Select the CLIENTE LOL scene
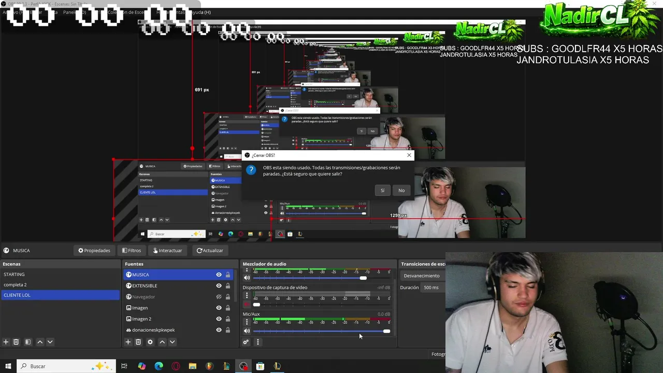Screen dimensions: 663x373 [x=60, y=295]
